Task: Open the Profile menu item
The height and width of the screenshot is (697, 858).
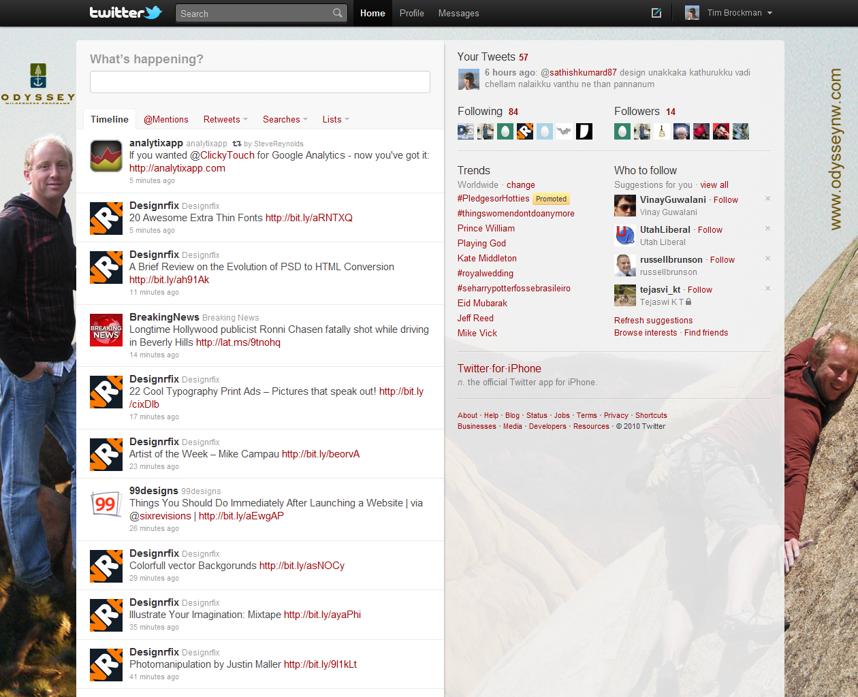Action: click(411, 13)
